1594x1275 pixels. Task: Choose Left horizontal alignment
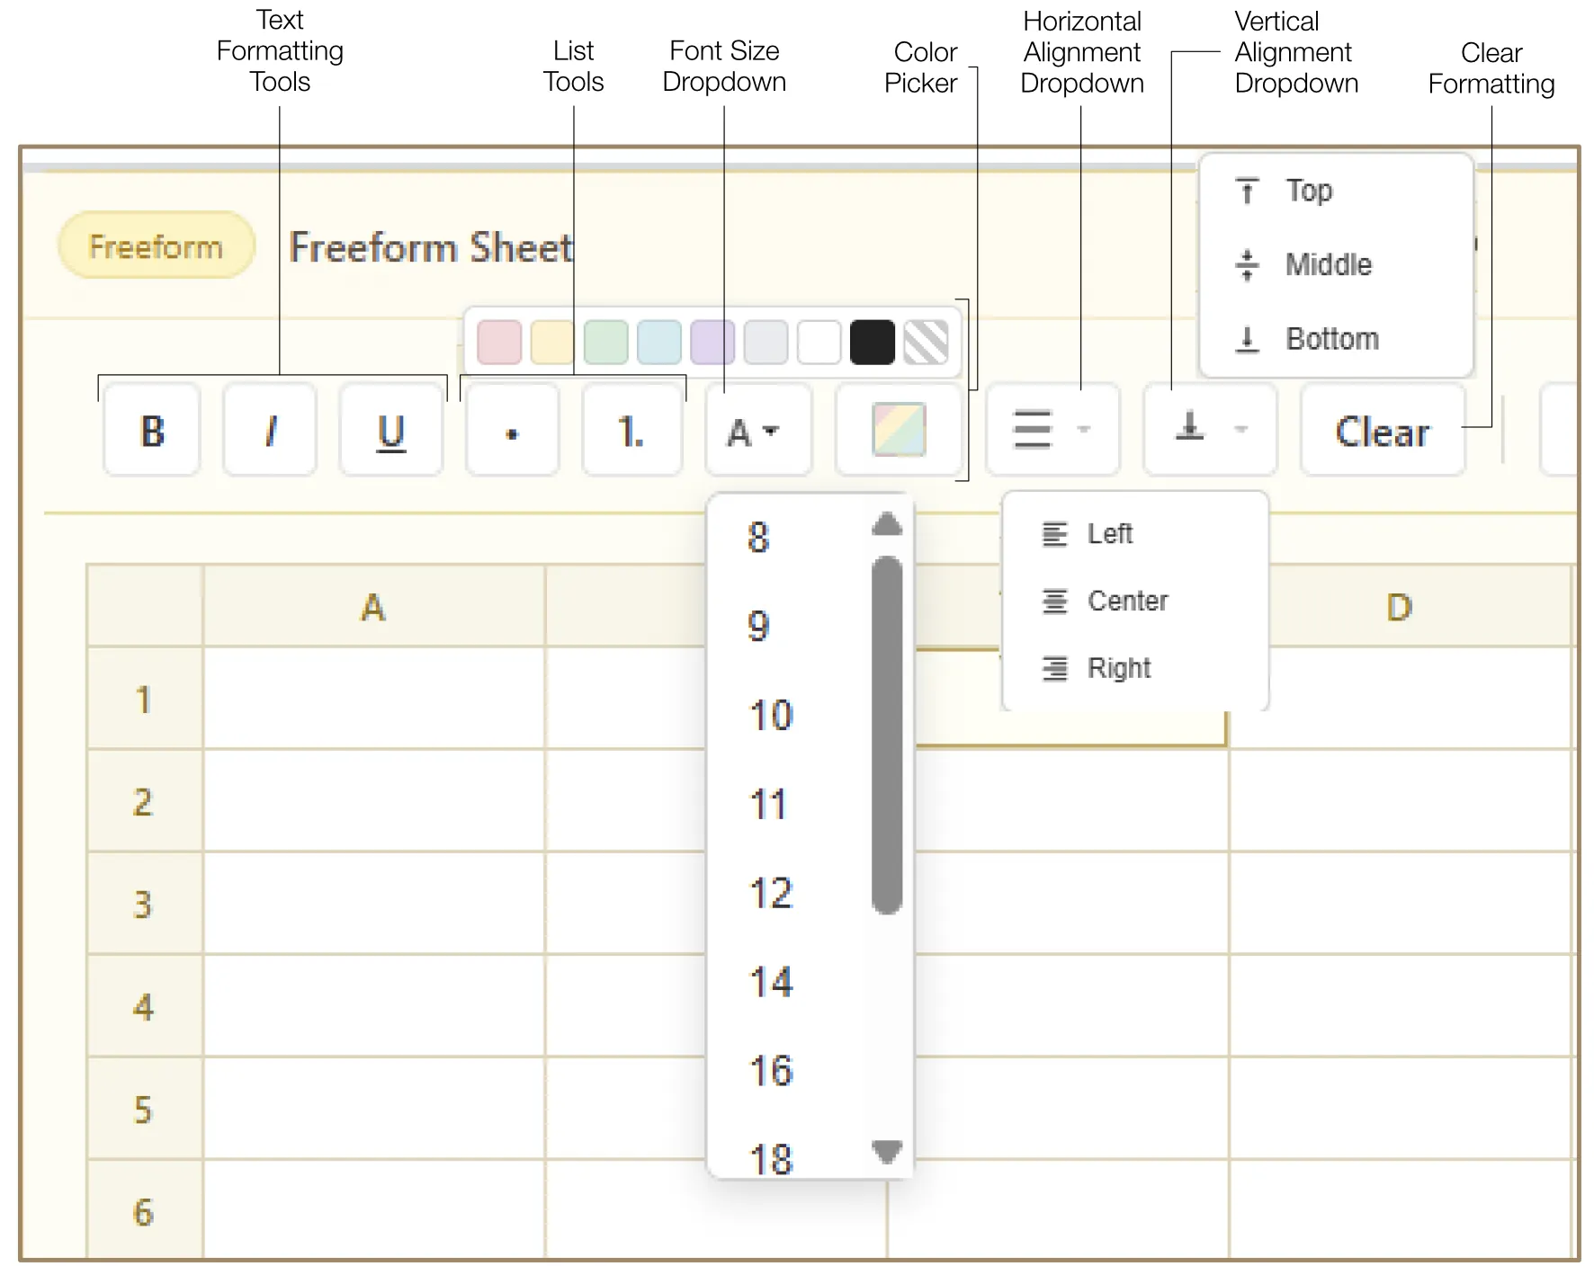click(1135, 534)
